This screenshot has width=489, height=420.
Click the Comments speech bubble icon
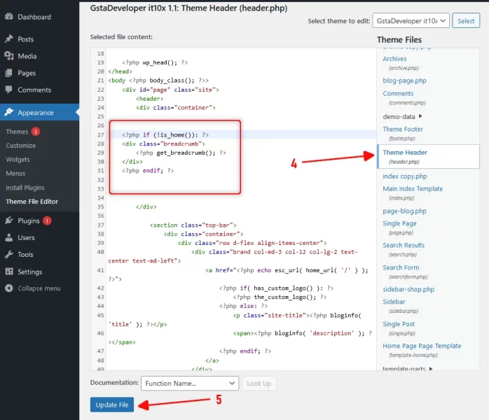point(9,90)
